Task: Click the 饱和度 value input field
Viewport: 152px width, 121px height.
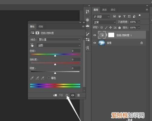Action: coord(76,60)
